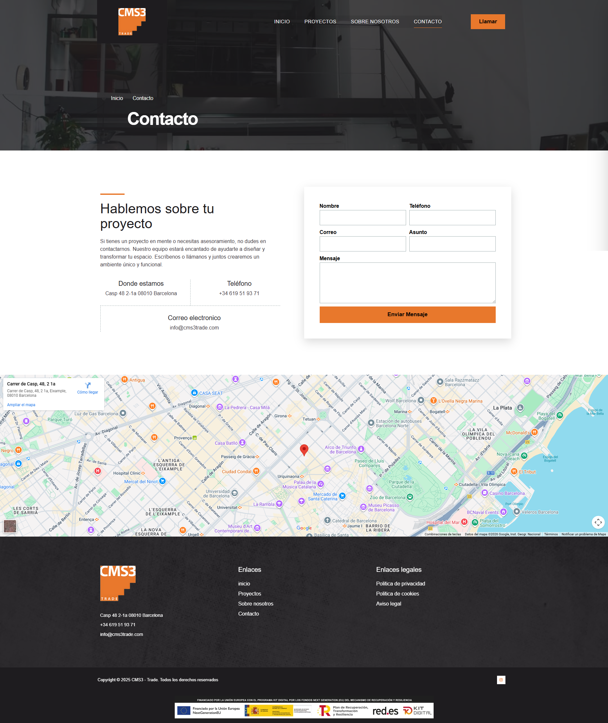Click the Casino Barcelona marker icon
This screenshot has width=608, height=723.
(x=485, y=493)
